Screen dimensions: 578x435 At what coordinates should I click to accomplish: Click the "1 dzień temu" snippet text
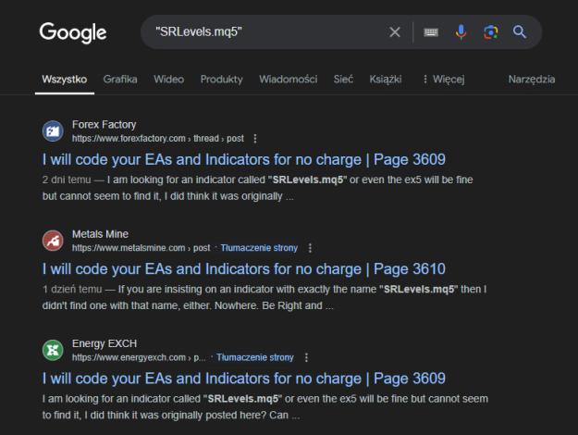72,290
